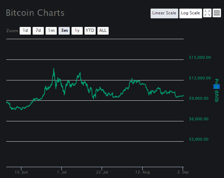Screen dimensions: 224x178
Task: Open the hamburger chart context menu
Action: [x=217, y=13]
